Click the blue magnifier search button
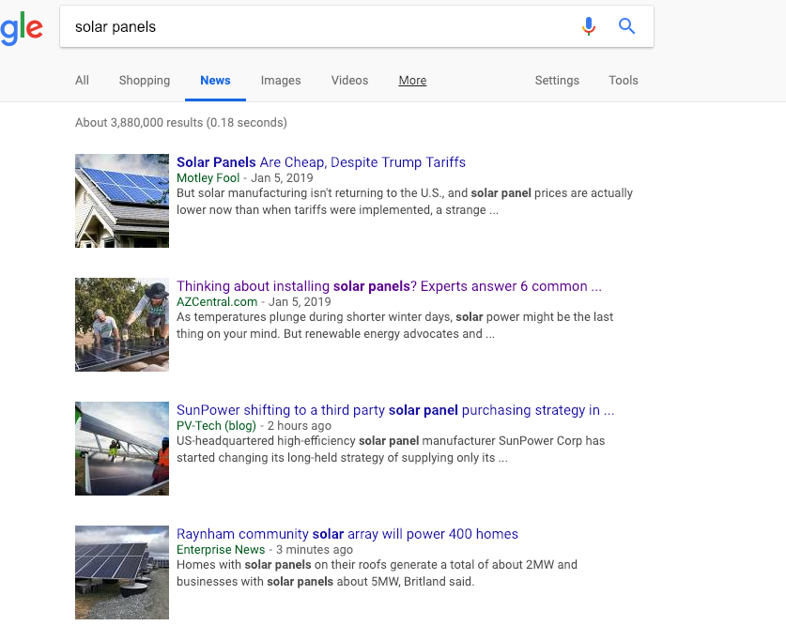Viewport: 786px width, 641px height. point(626,26)
